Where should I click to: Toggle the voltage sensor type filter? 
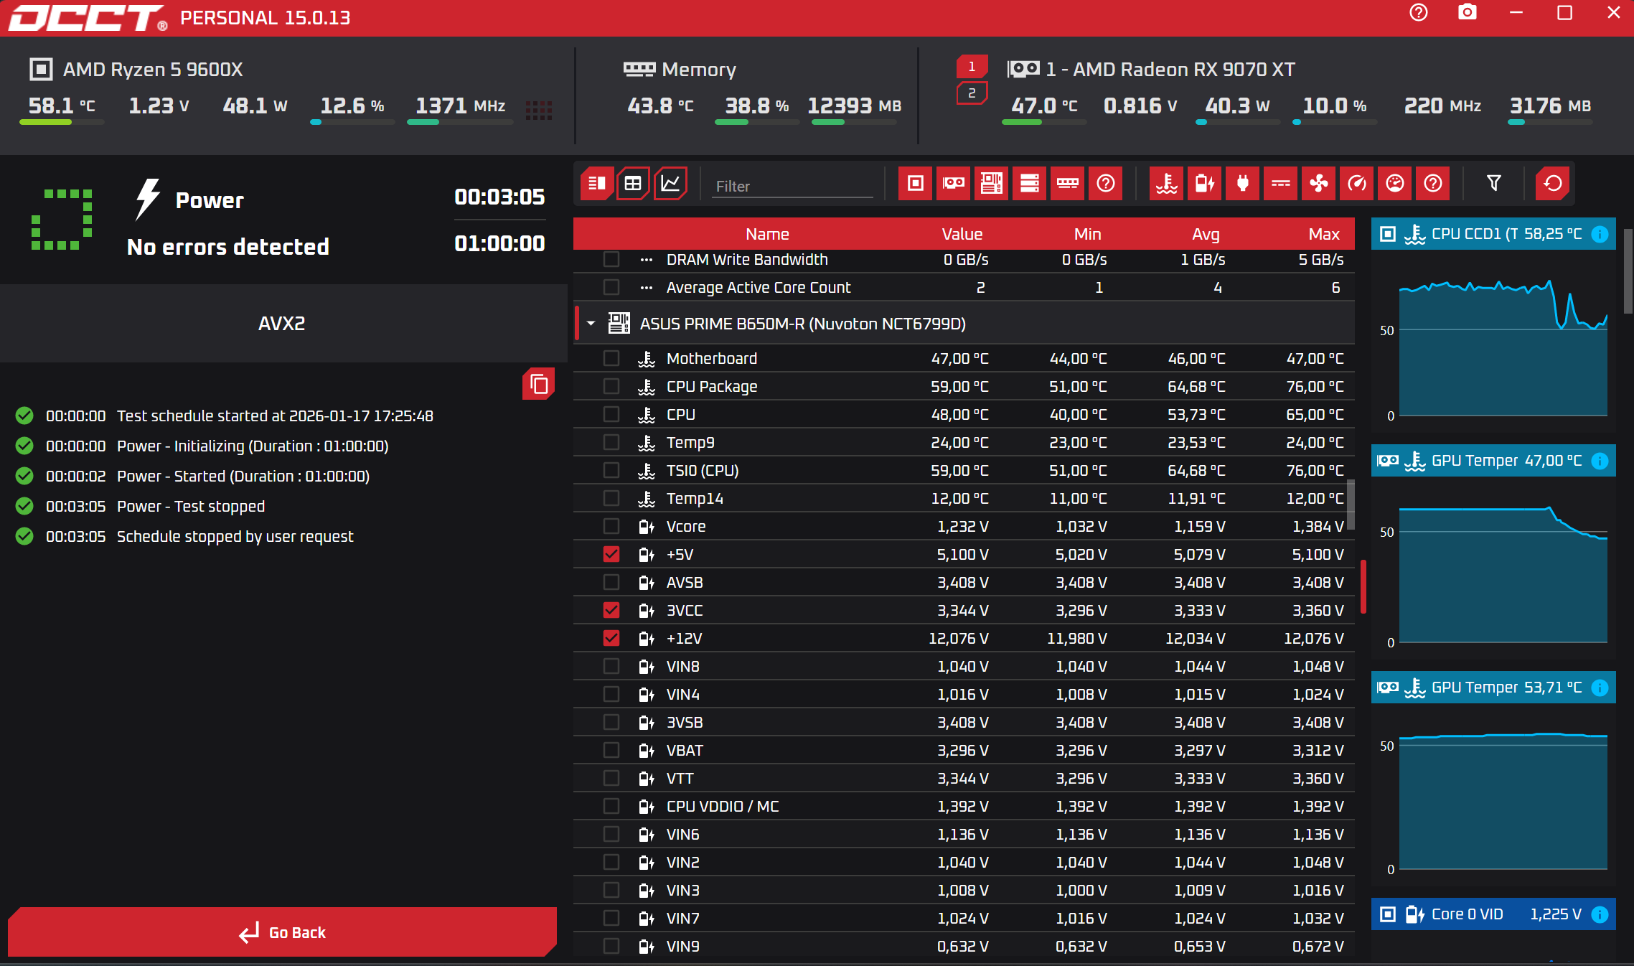coord(1204,184)
